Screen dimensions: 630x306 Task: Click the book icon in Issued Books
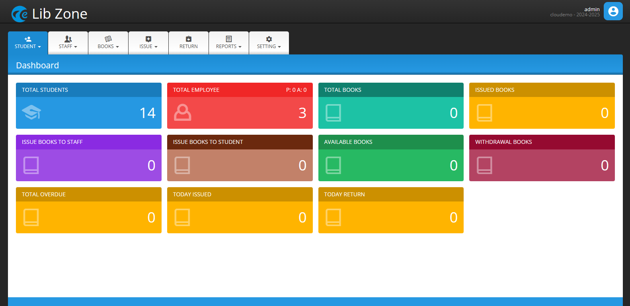(484, 113)
